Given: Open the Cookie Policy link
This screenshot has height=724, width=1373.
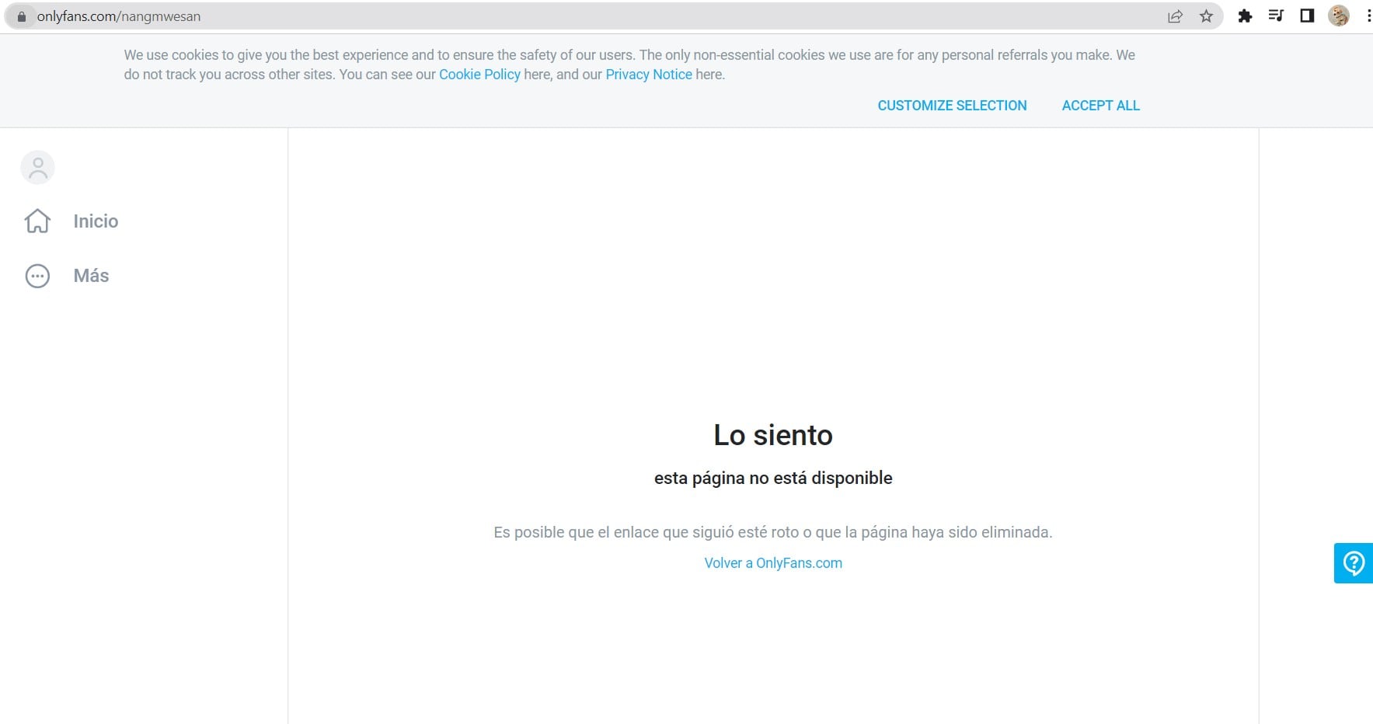Looking at the screenshot, I should [479, 75].
